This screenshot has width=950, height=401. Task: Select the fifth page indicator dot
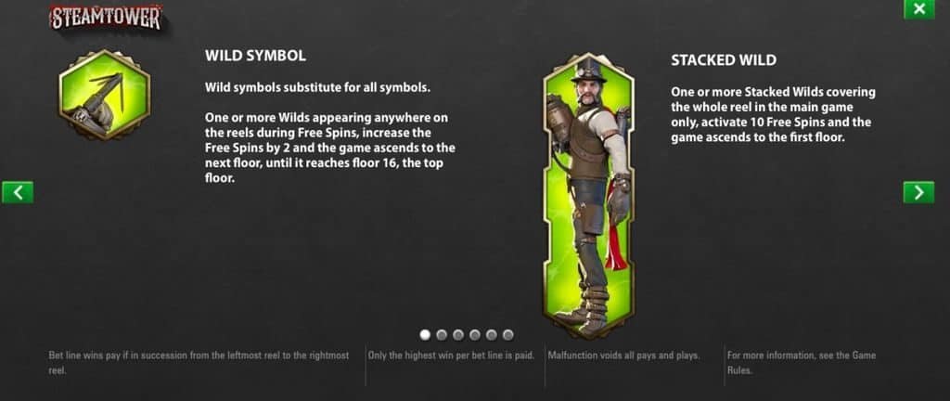[492, 334]
